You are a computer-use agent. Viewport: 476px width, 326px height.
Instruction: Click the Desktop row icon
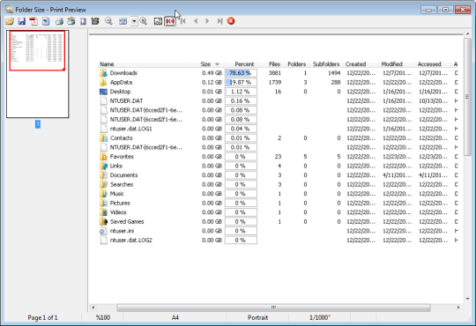(x=103, y=92)
